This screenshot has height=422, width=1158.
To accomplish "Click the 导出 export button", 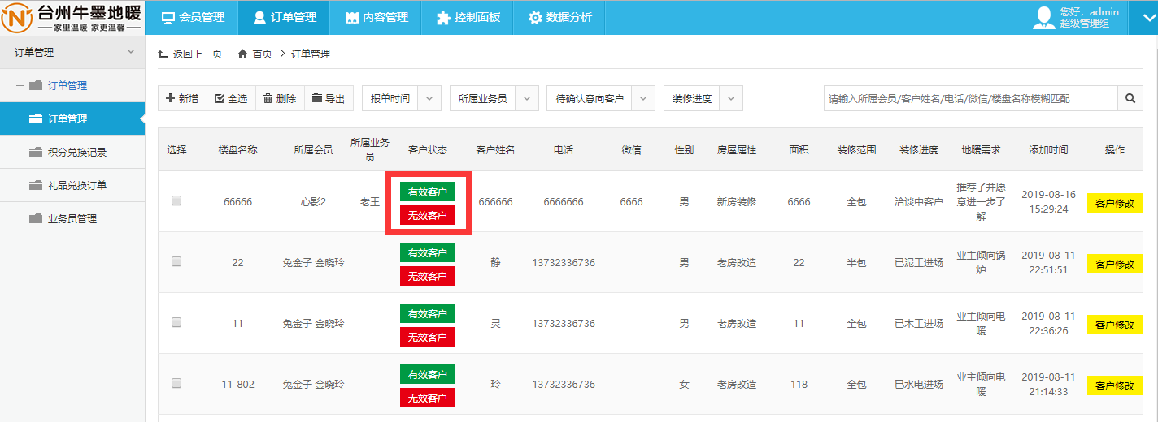I will point(329,98).
